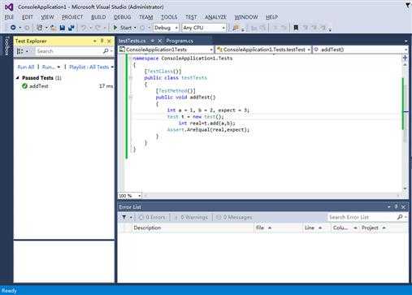The height and width of the screenshot is (295, 412).
Task: Click the Error List search magnifier icon
Action: pos(400,217)
